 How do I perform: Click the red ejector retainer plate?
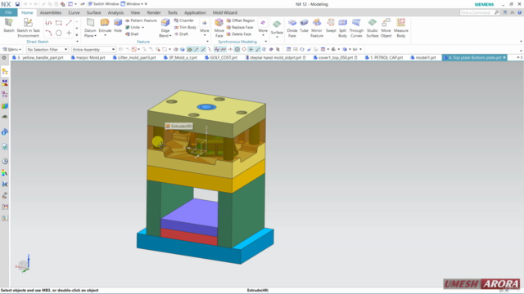click(x=189, y=236)
